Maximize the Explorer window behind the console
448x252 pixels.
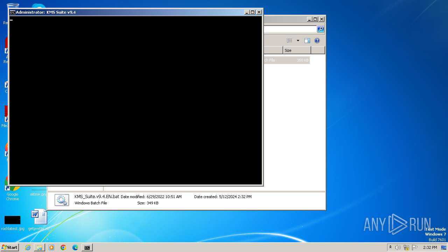tap(315, 19)
